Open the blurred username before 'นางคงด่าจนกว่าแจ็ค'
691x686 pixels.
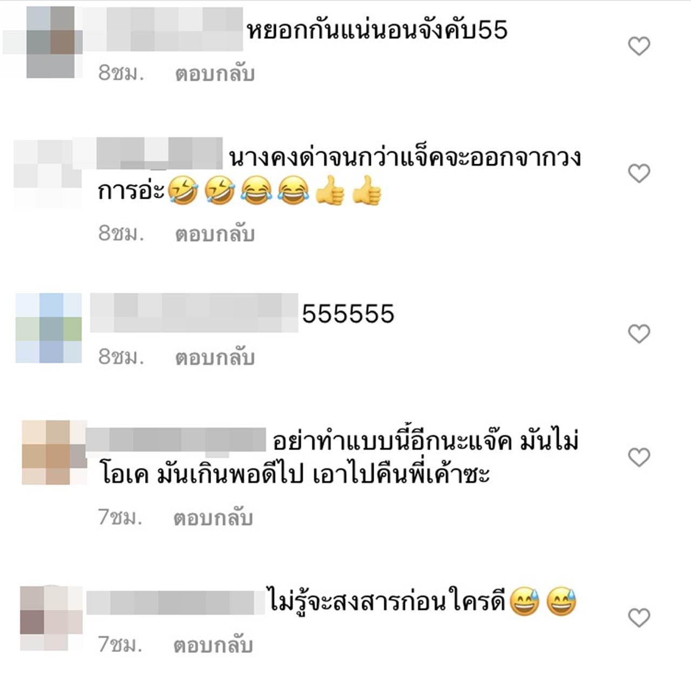tap(159, 153)
